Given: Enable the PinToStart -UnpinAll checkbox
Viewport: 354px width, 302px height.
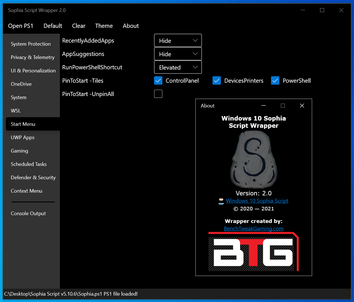Looking at the screenshot, I should (x=158, y=94).
